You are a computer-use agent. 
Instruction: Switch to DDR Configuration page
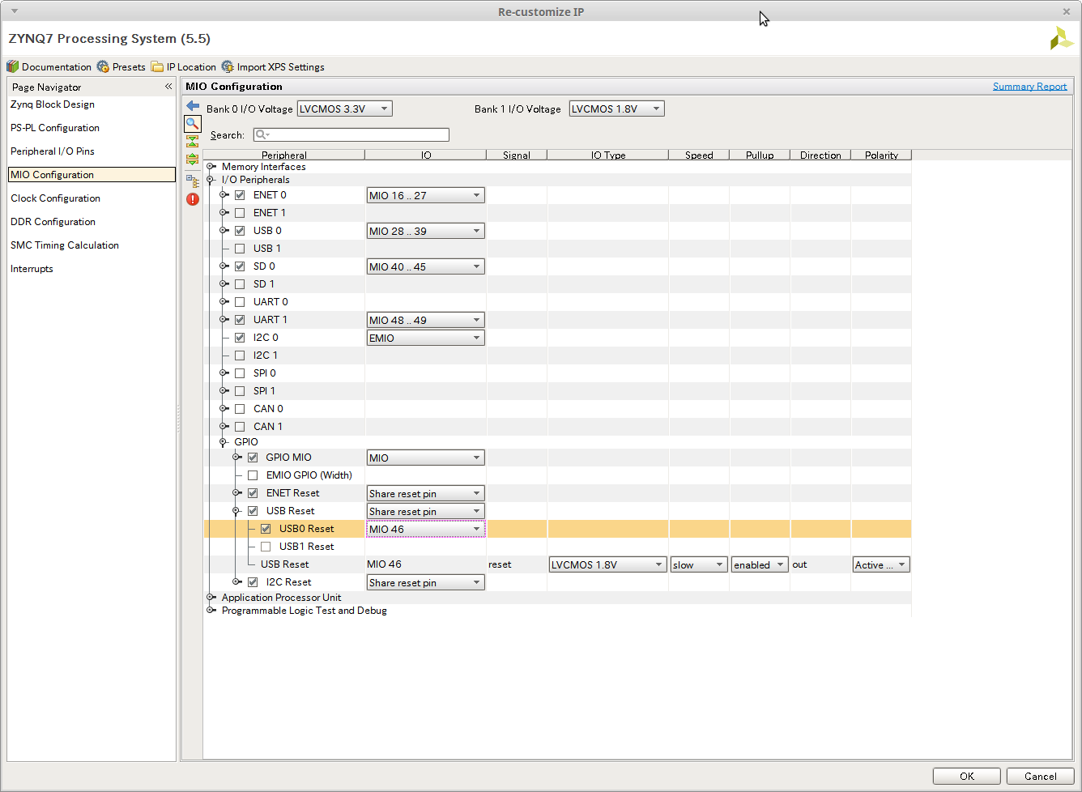(x=53, y=221)
